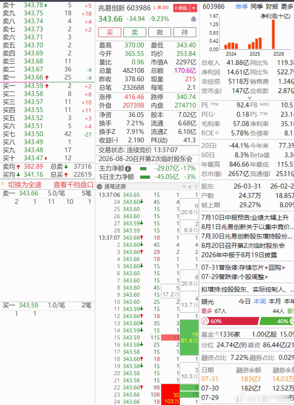This screenshot has width=294, height=405.
Task: Click the red 60% bullish sentiment bar
Action: pos(230,321)
